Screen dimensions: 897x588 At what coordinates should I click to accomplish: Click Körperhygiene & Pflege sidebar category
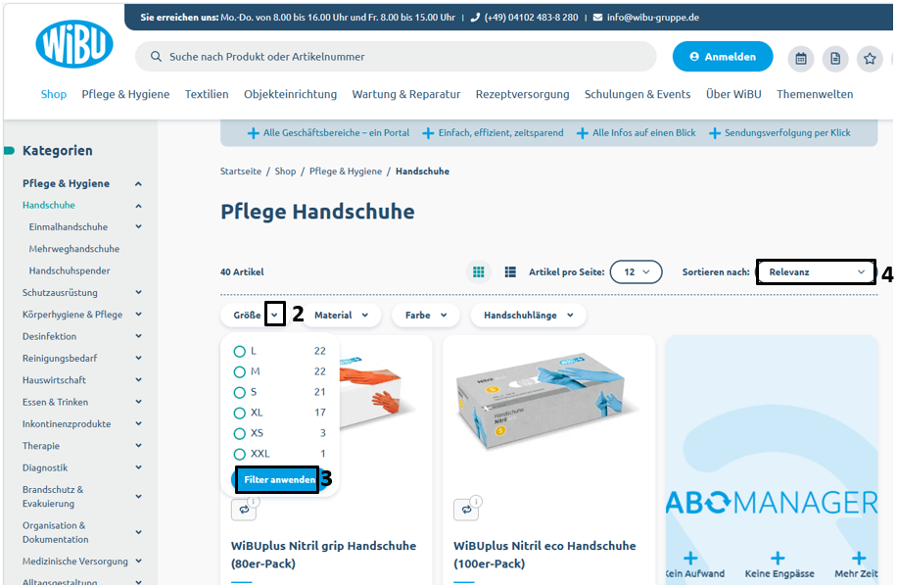click(72, 315)
